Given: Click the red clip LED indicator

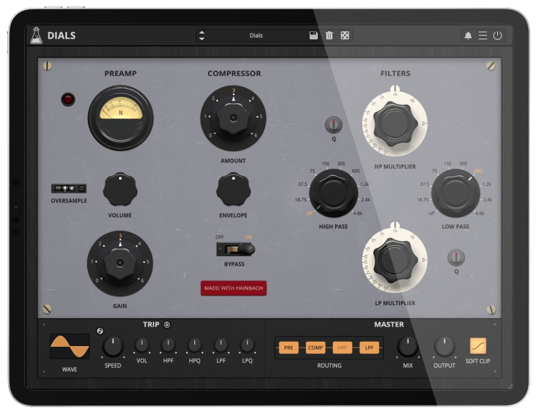Looking at the screenshot, I should click(x=68, y=99).
